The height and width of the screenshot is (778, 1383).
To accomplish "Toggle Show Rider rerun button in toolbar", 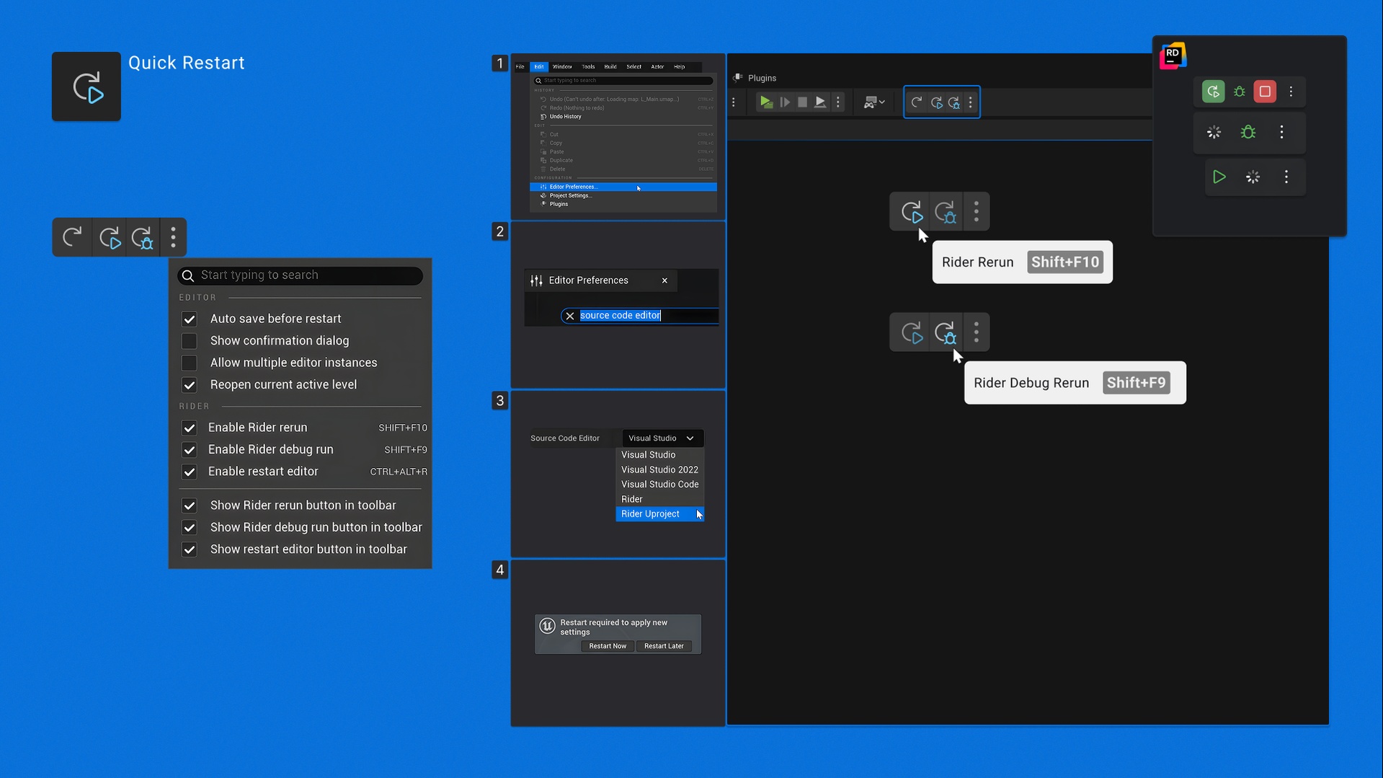I will point(190,505).
